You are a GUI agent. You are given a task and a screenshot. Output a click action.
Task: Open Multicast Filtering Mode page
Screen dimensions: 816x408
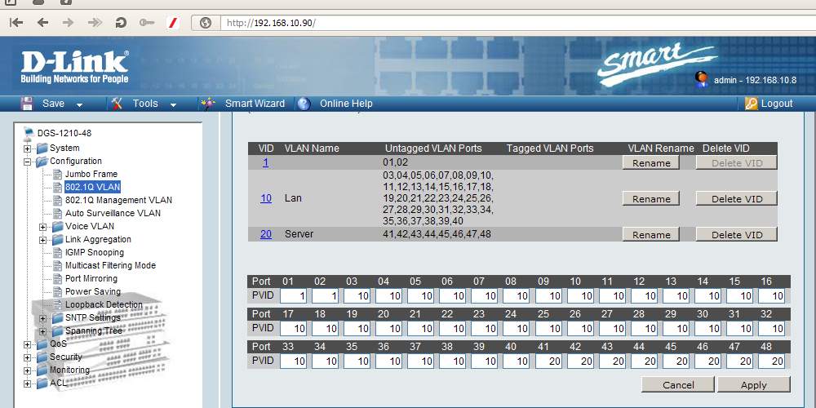(x=110, y=265)
